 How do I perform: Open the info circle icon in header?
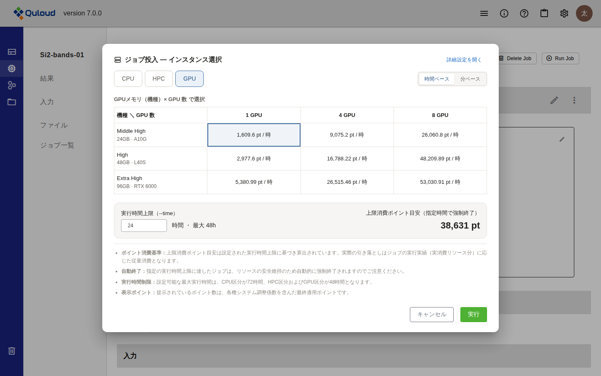(504, 13)
